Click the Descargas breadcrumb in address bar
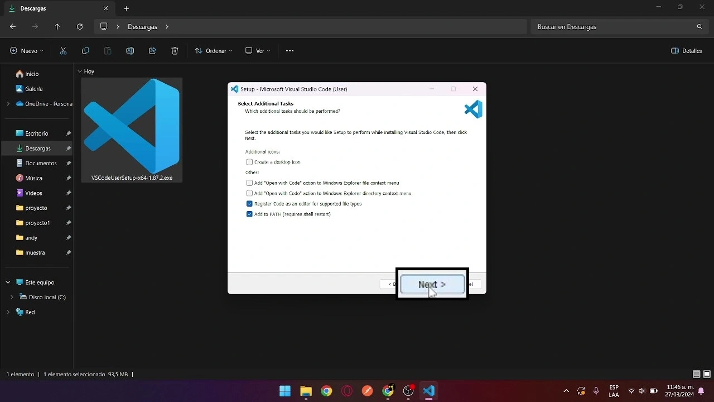This screenshot has width=714, height=402. 142,27
